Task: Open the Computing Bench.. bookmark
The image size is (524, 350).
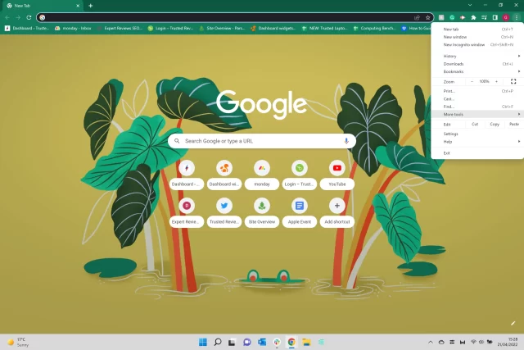Action: 375,28
